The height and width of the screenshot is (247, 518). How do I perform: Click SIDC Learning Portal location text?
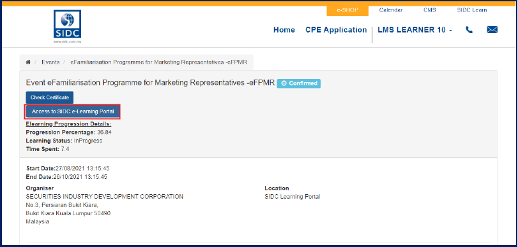coord(293,197)
